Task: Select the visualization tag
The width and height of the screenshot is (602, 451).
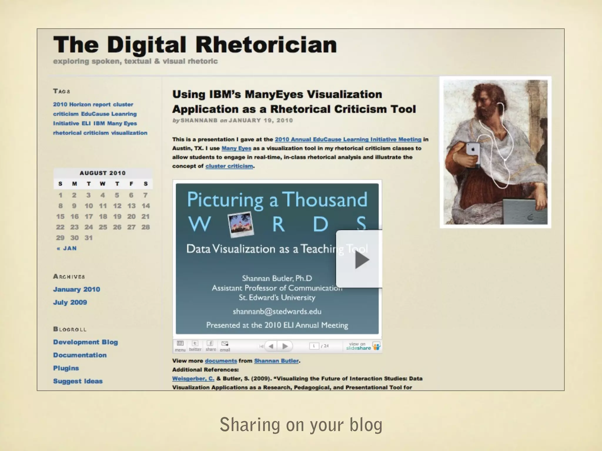Action: [x=129, y=133]
